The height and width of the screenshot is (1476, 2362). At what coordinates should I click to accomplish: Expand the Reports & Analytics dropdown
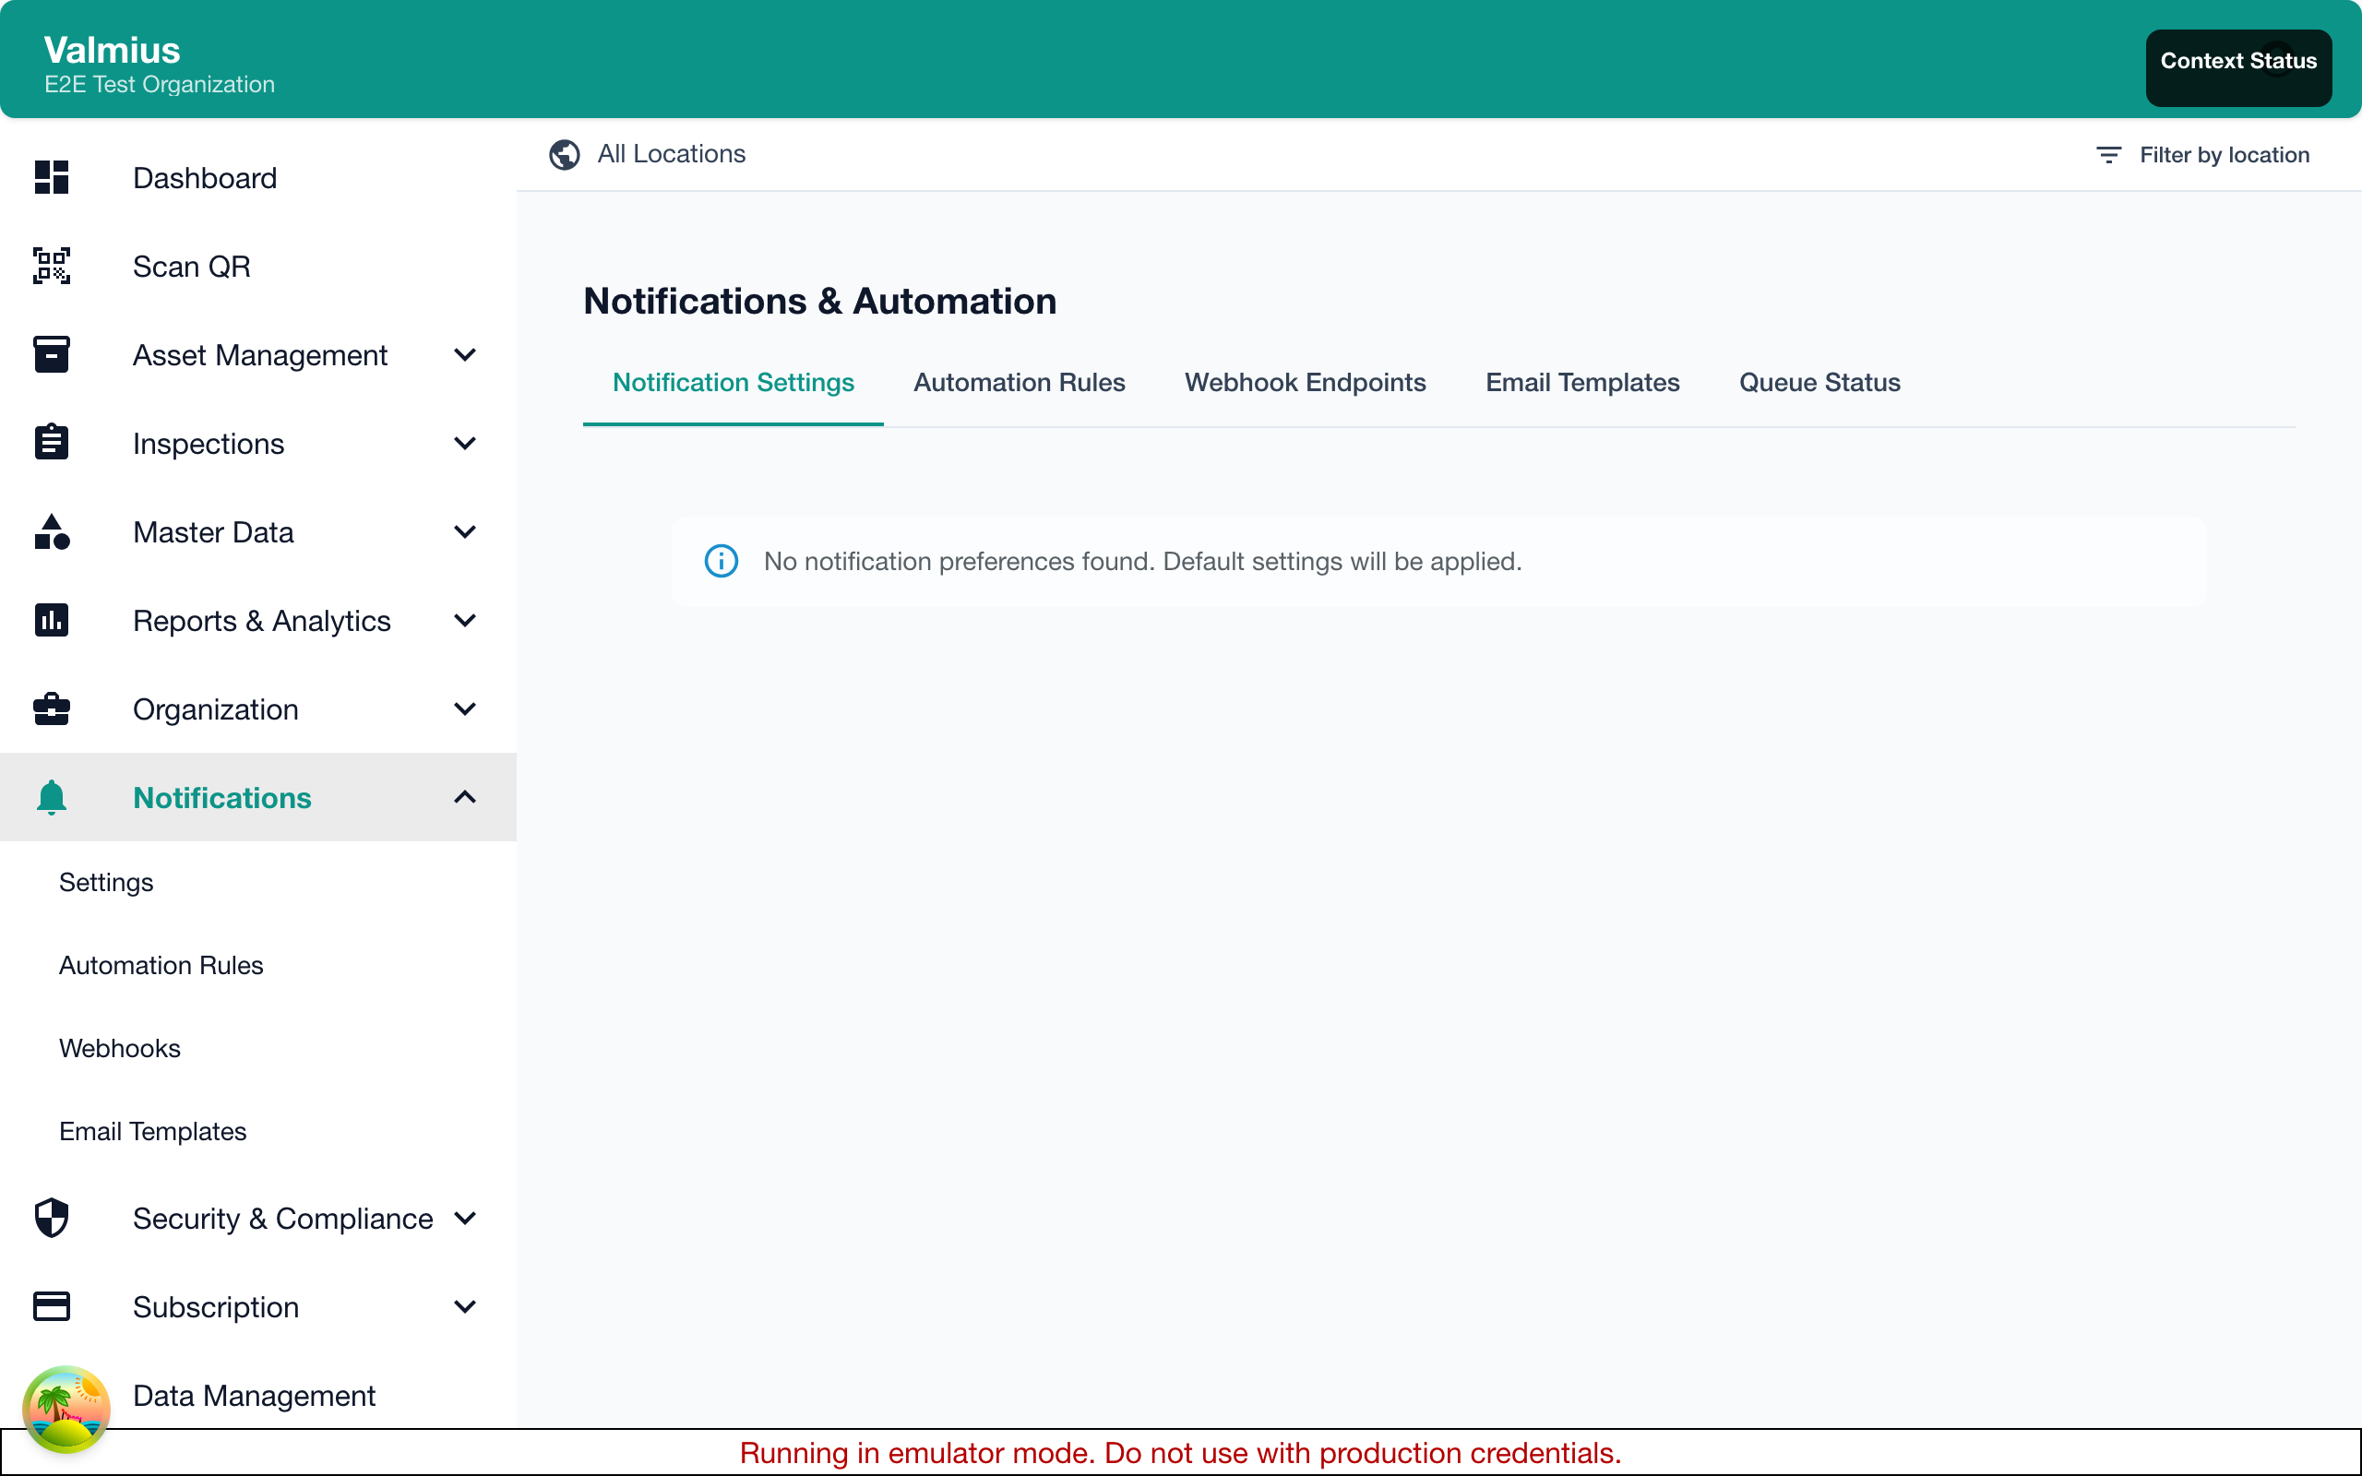coord(466,621)
